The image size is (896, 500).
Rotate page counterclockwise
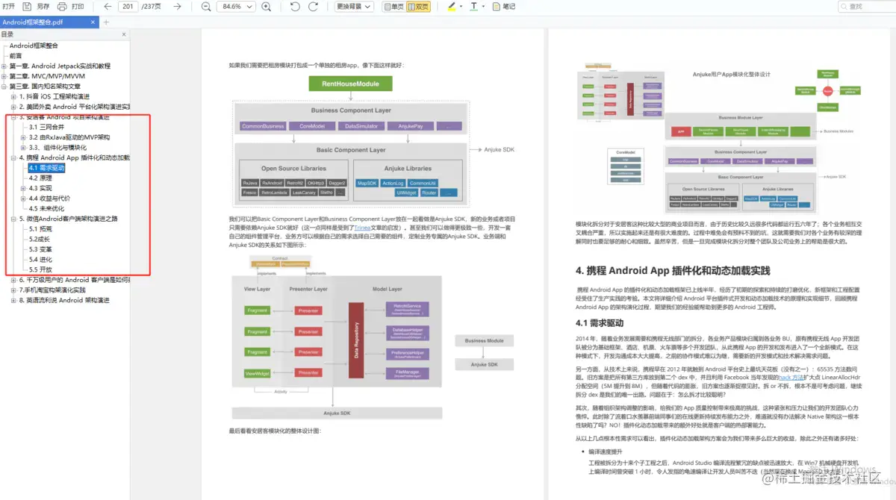pyautogui.click(x=294, y=7)
